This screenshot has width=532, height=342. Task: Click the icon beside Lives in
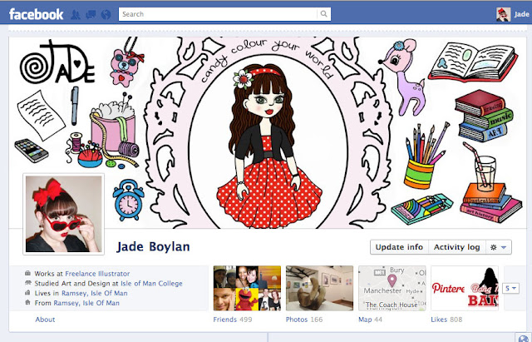click(27, 292)
